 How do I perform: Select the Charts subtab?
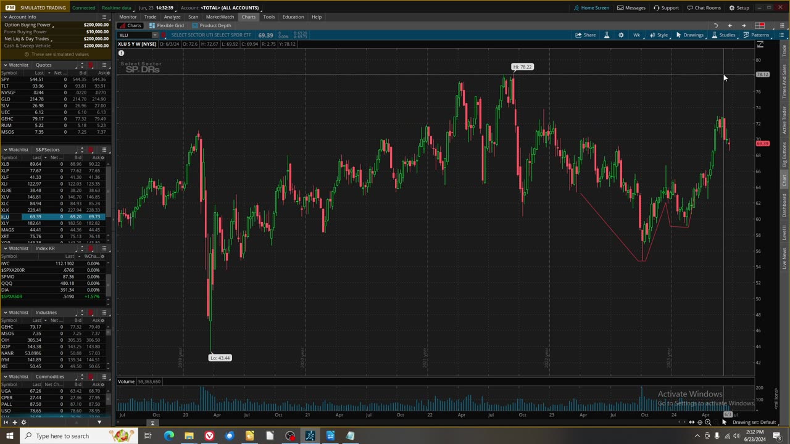pyautogui.click(x=130, y=26)
